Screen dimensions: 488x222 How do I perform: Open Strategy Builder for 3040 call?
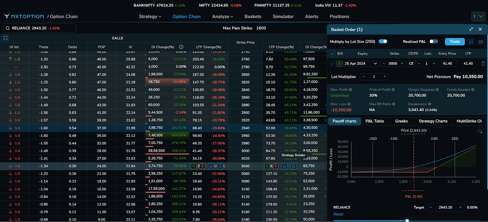tap(220, 166)
